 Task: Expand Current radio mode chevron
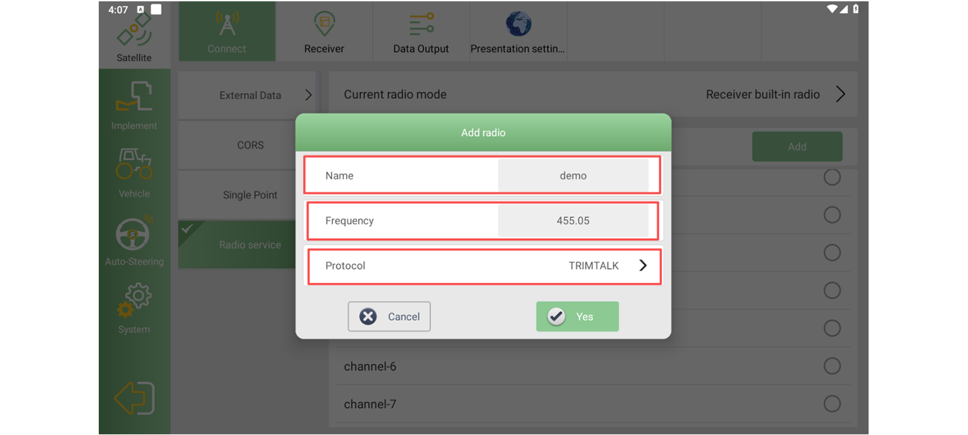click(840, 94)
